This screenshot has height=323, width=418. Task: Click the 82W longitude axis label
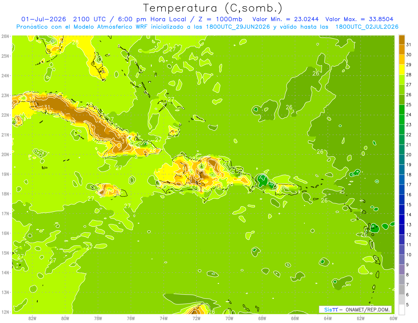click(x=32, y=318)
